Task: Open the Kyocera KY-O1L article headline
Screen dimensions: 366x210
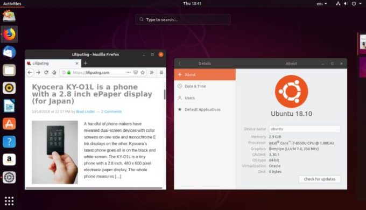Action: click(92, 94)
